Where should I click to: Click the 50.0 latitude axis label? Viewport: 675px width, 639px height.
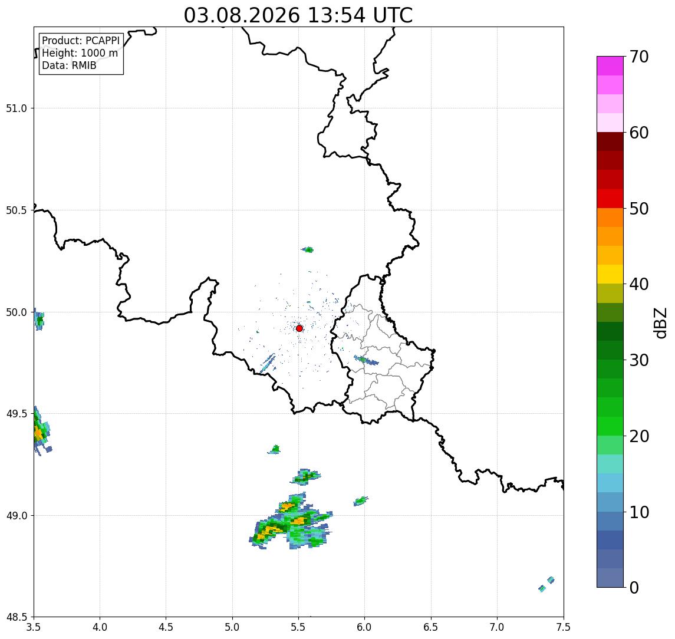pos(17,312)
